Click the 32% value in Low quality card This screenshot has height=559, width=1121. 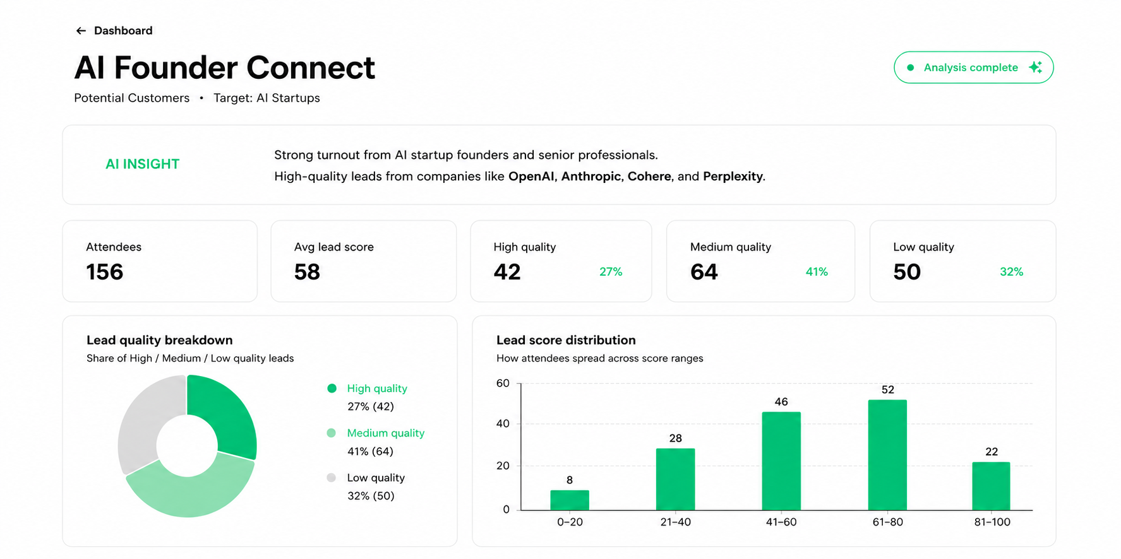tap(1011, 272)
